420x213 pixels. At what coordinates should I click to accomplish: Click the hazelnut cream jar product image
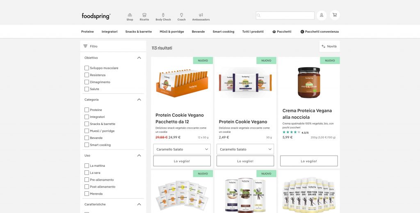pos(309,82)
